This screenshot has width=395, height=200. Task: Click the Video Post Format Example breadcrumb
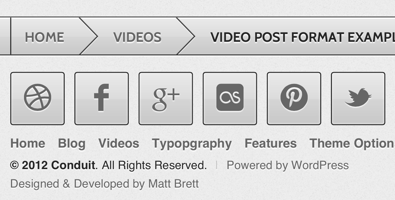(x=302, y=37)
